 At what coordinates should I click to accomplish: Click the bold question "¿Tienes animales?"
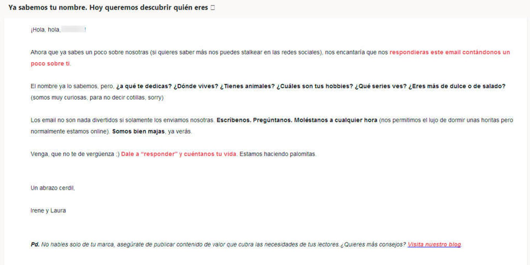tap(247, 86)
